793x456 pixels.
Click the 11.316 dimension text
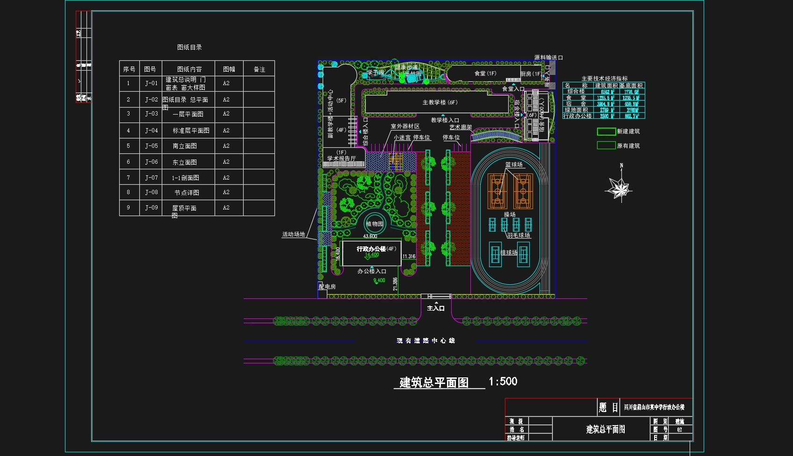pos(409,256)
